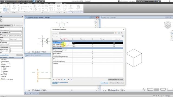The height and width of the screenshot is (97, 173).
Task: Click the Rename type icon
Action: pos(119,33)
